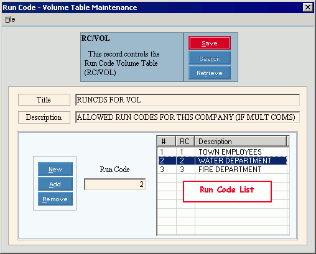Select the WATER DEPARTMENT row
This screenshot has width=316, height=254.
223,161
